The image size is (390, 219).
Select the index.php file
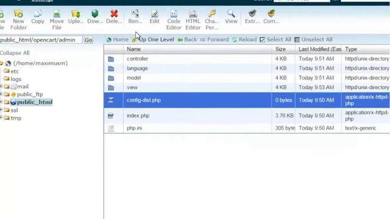247,116
